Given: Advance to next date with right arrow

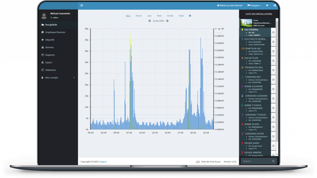Looking at the screenshot, I should [x=167, y=21].
